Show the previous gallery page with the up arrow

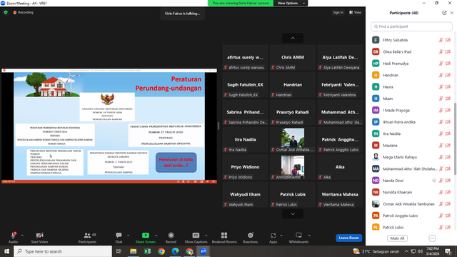pos(293,38)
